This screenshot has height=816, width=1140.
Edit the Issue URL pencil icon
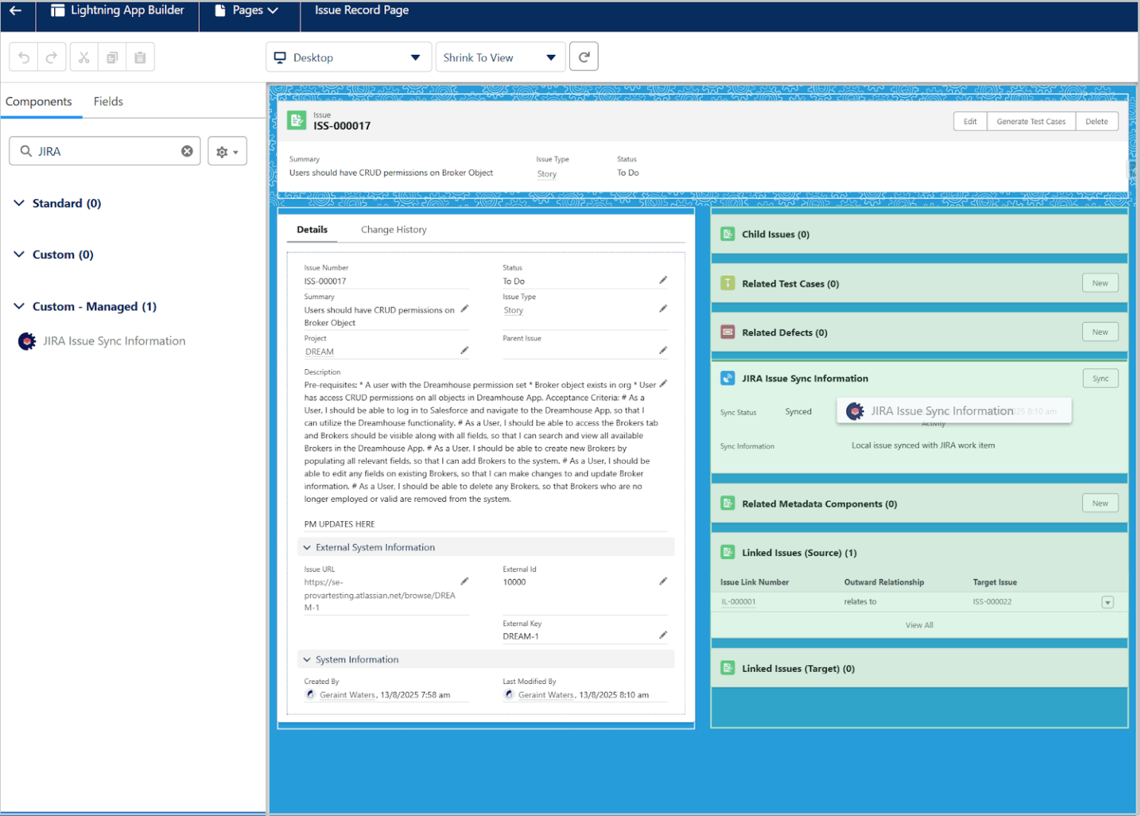(465, 581)
